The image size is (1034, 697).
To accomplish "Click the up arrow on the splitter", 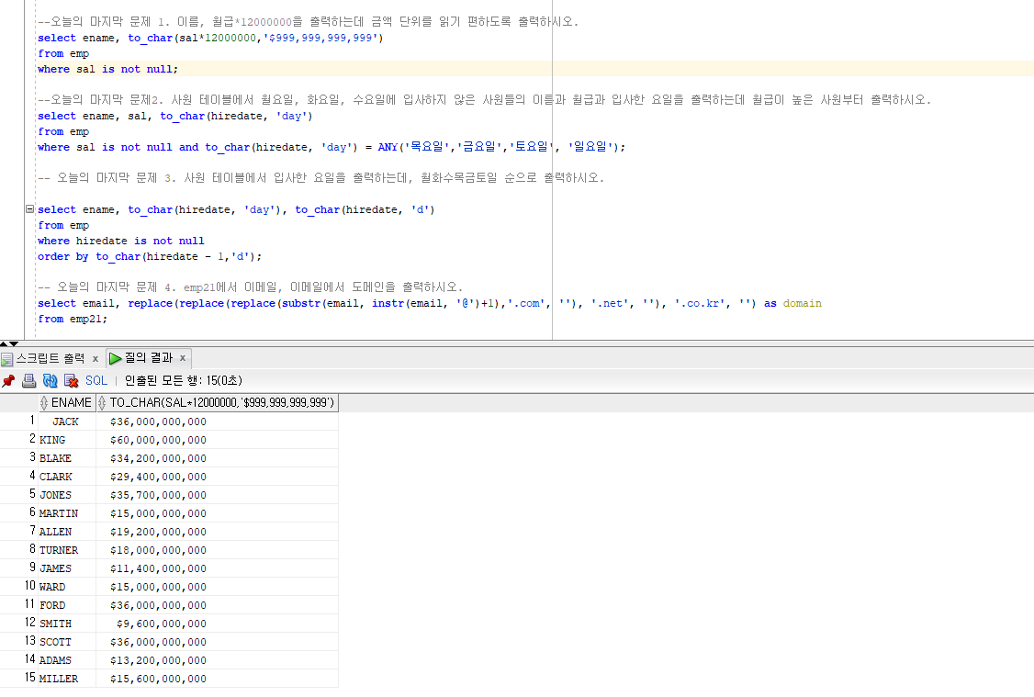I will point(5,343).
